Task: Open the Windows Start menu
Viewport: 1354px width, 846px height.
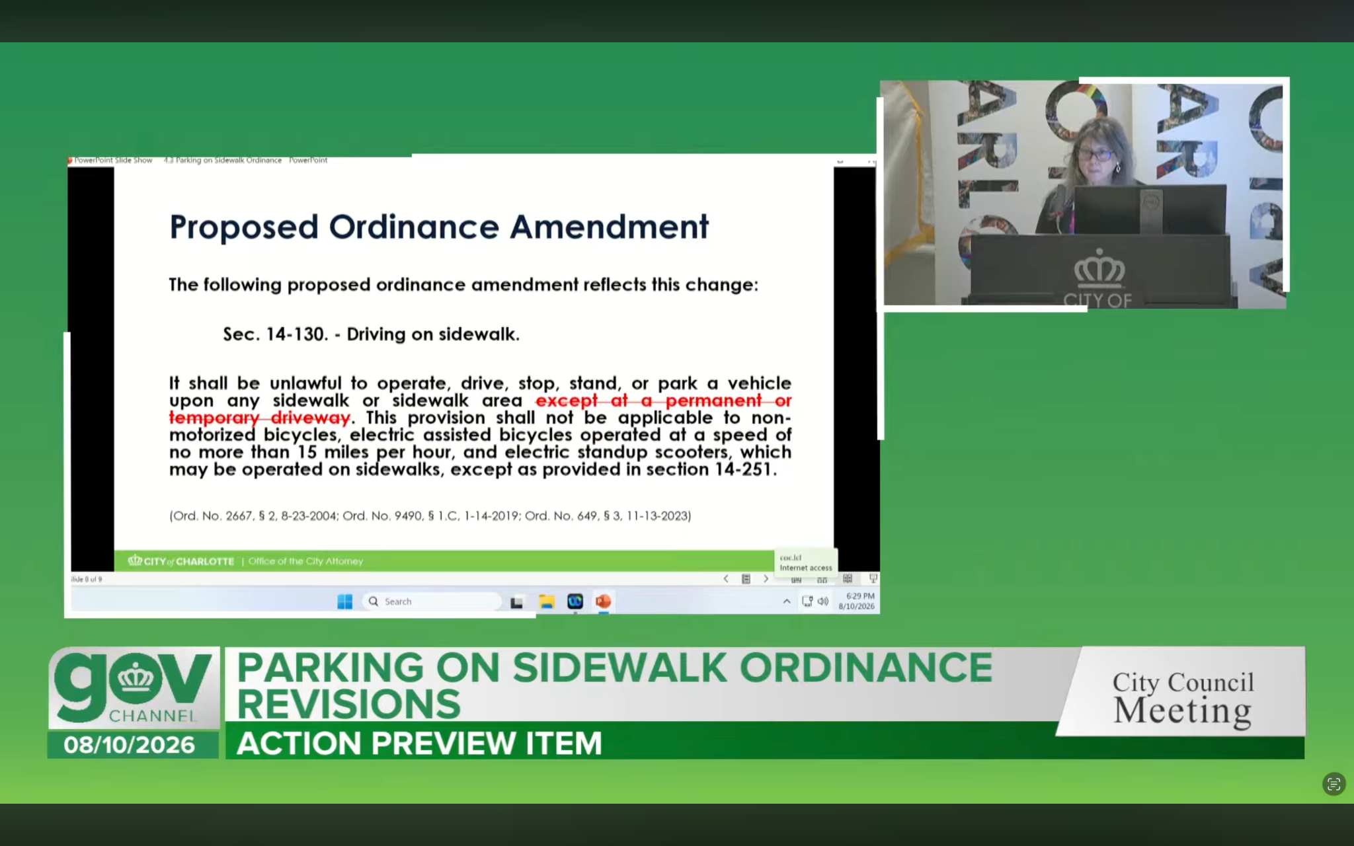Action: (x=344, y=601)
